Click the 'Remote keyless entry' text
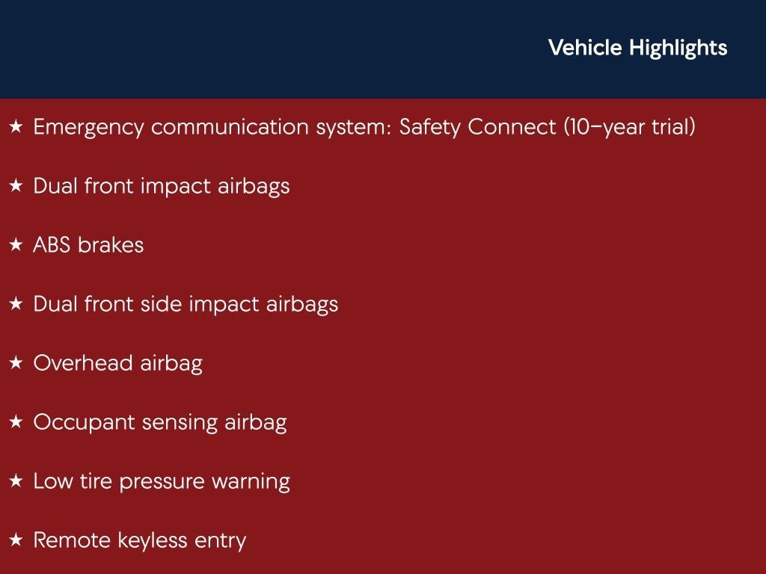Screen dimensions: 766x574 click(x=139, y=540)
